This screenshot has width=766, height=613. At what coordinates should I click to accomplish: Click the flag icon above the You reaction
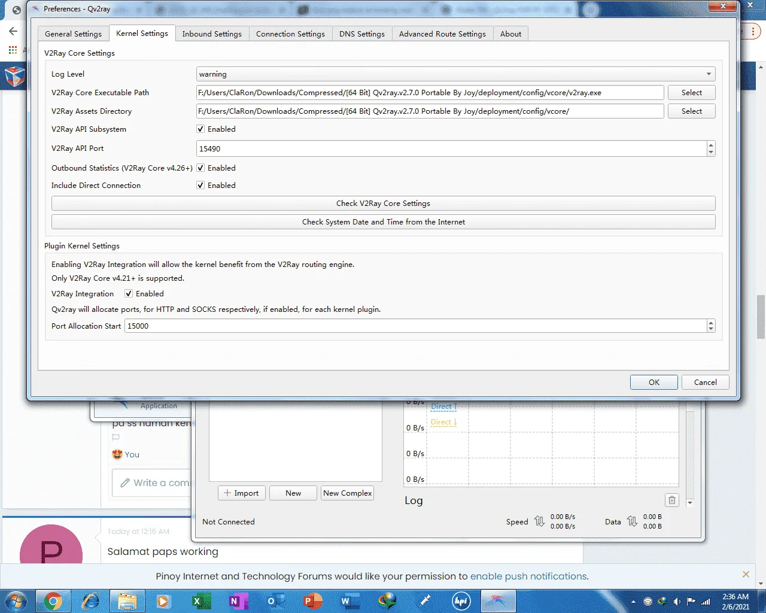[116, 438]
